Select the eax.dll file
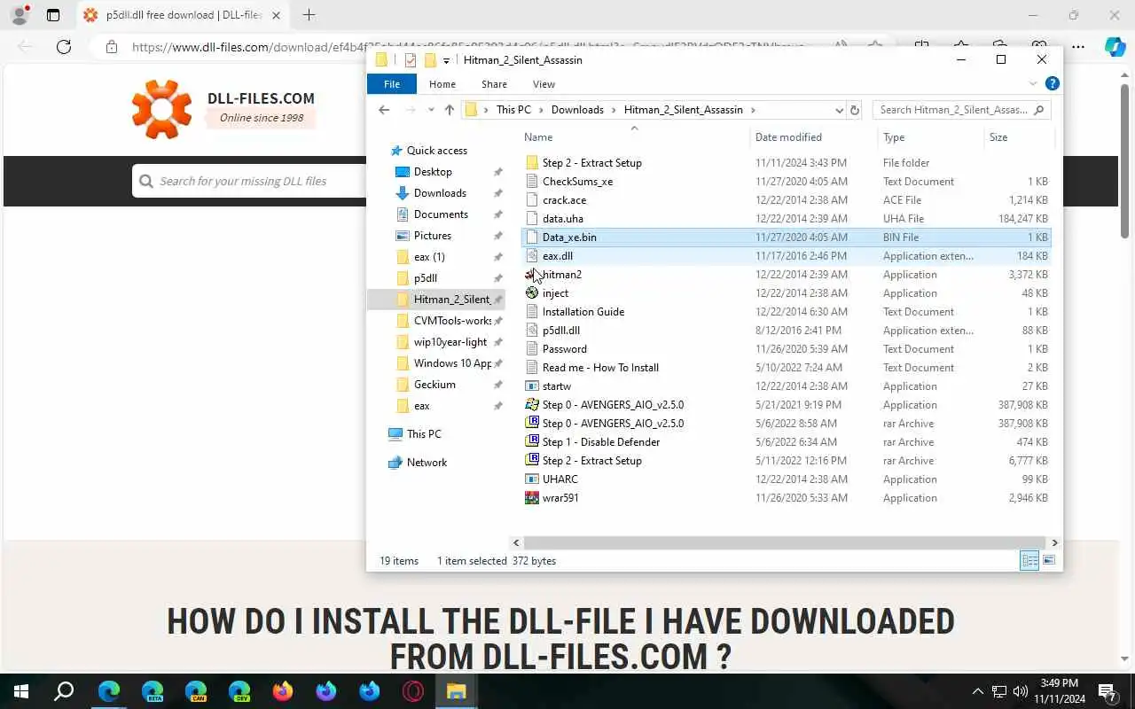The height and width of the screenshot is (709, 1135). [x=557, y=256]
